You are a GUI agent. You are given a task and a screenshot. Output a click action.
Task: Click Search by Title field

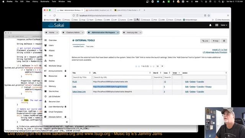[x=82, y=77]
